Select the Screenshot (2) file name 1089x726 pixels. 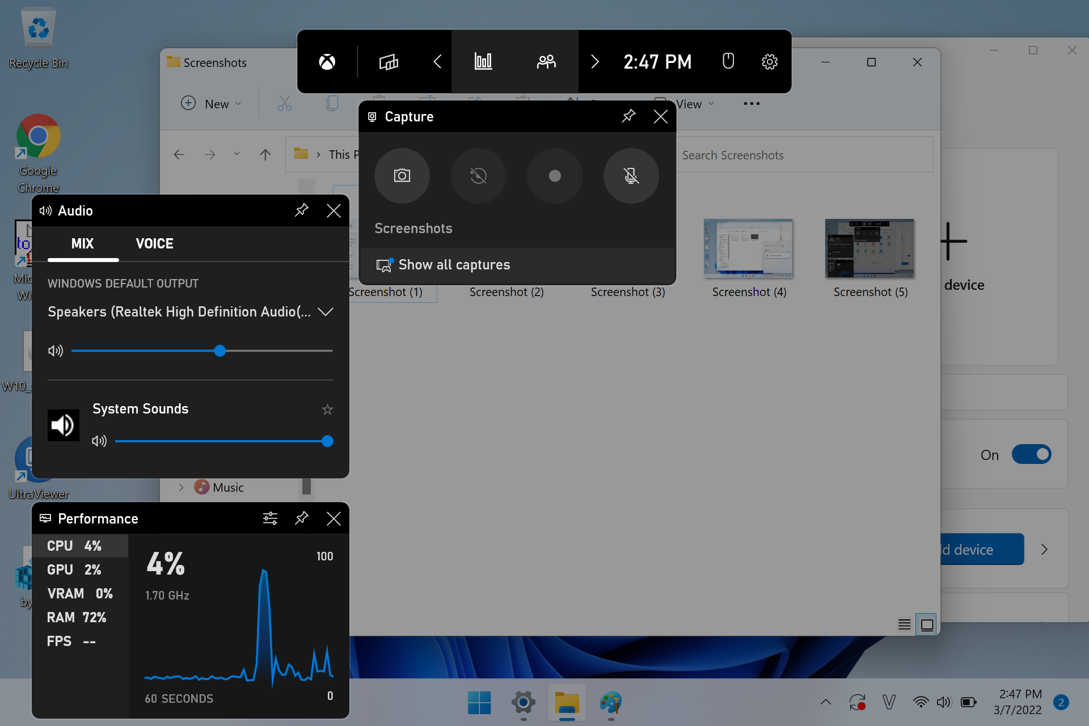506,292
